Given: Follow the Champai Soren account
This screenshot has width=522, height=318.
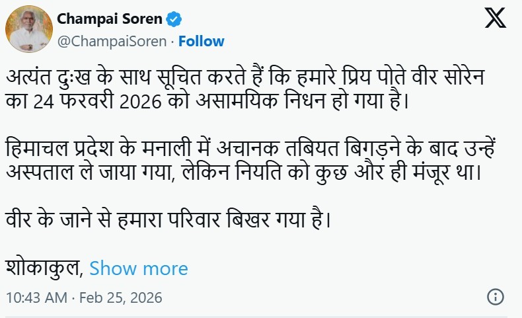Looking at the screenshot, I should pyautogui.click(x=202, y=41).
